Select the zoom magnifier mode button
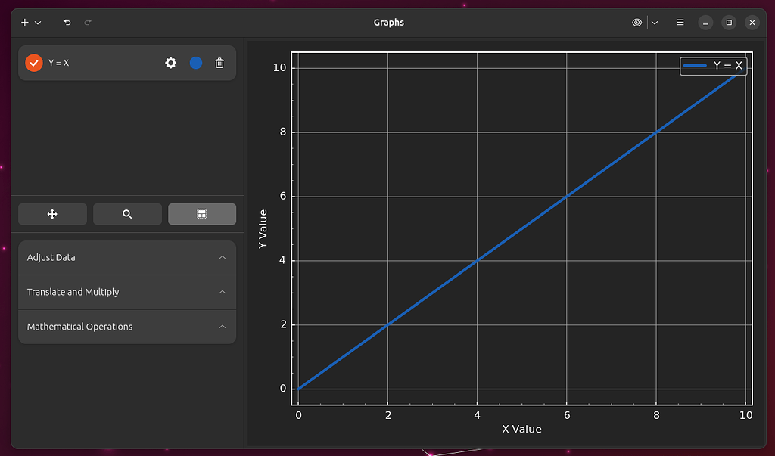Screen dimensions: 775x456 (127, 214)
